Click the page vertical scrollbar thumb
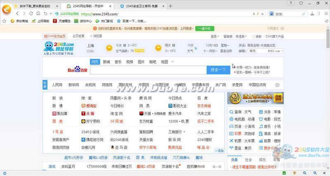Screen dimensions: 330x176 click(328, 38)
